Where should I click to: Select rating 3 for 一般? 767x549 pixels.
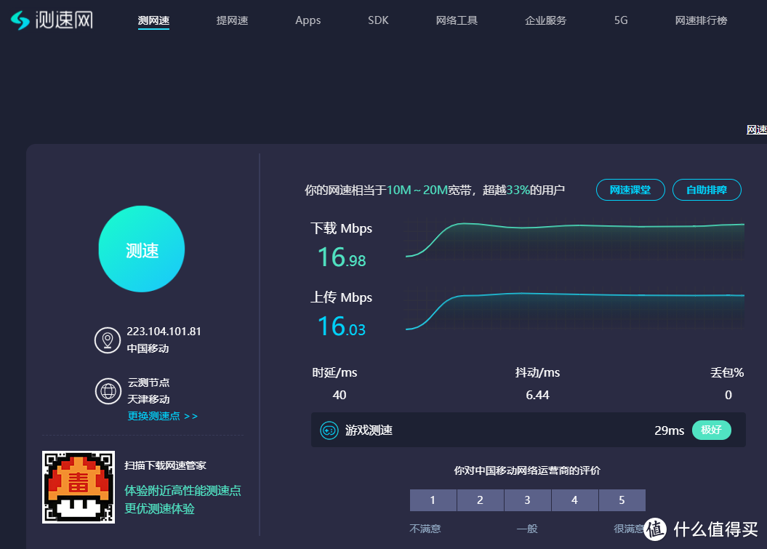[x=527, y=500]
